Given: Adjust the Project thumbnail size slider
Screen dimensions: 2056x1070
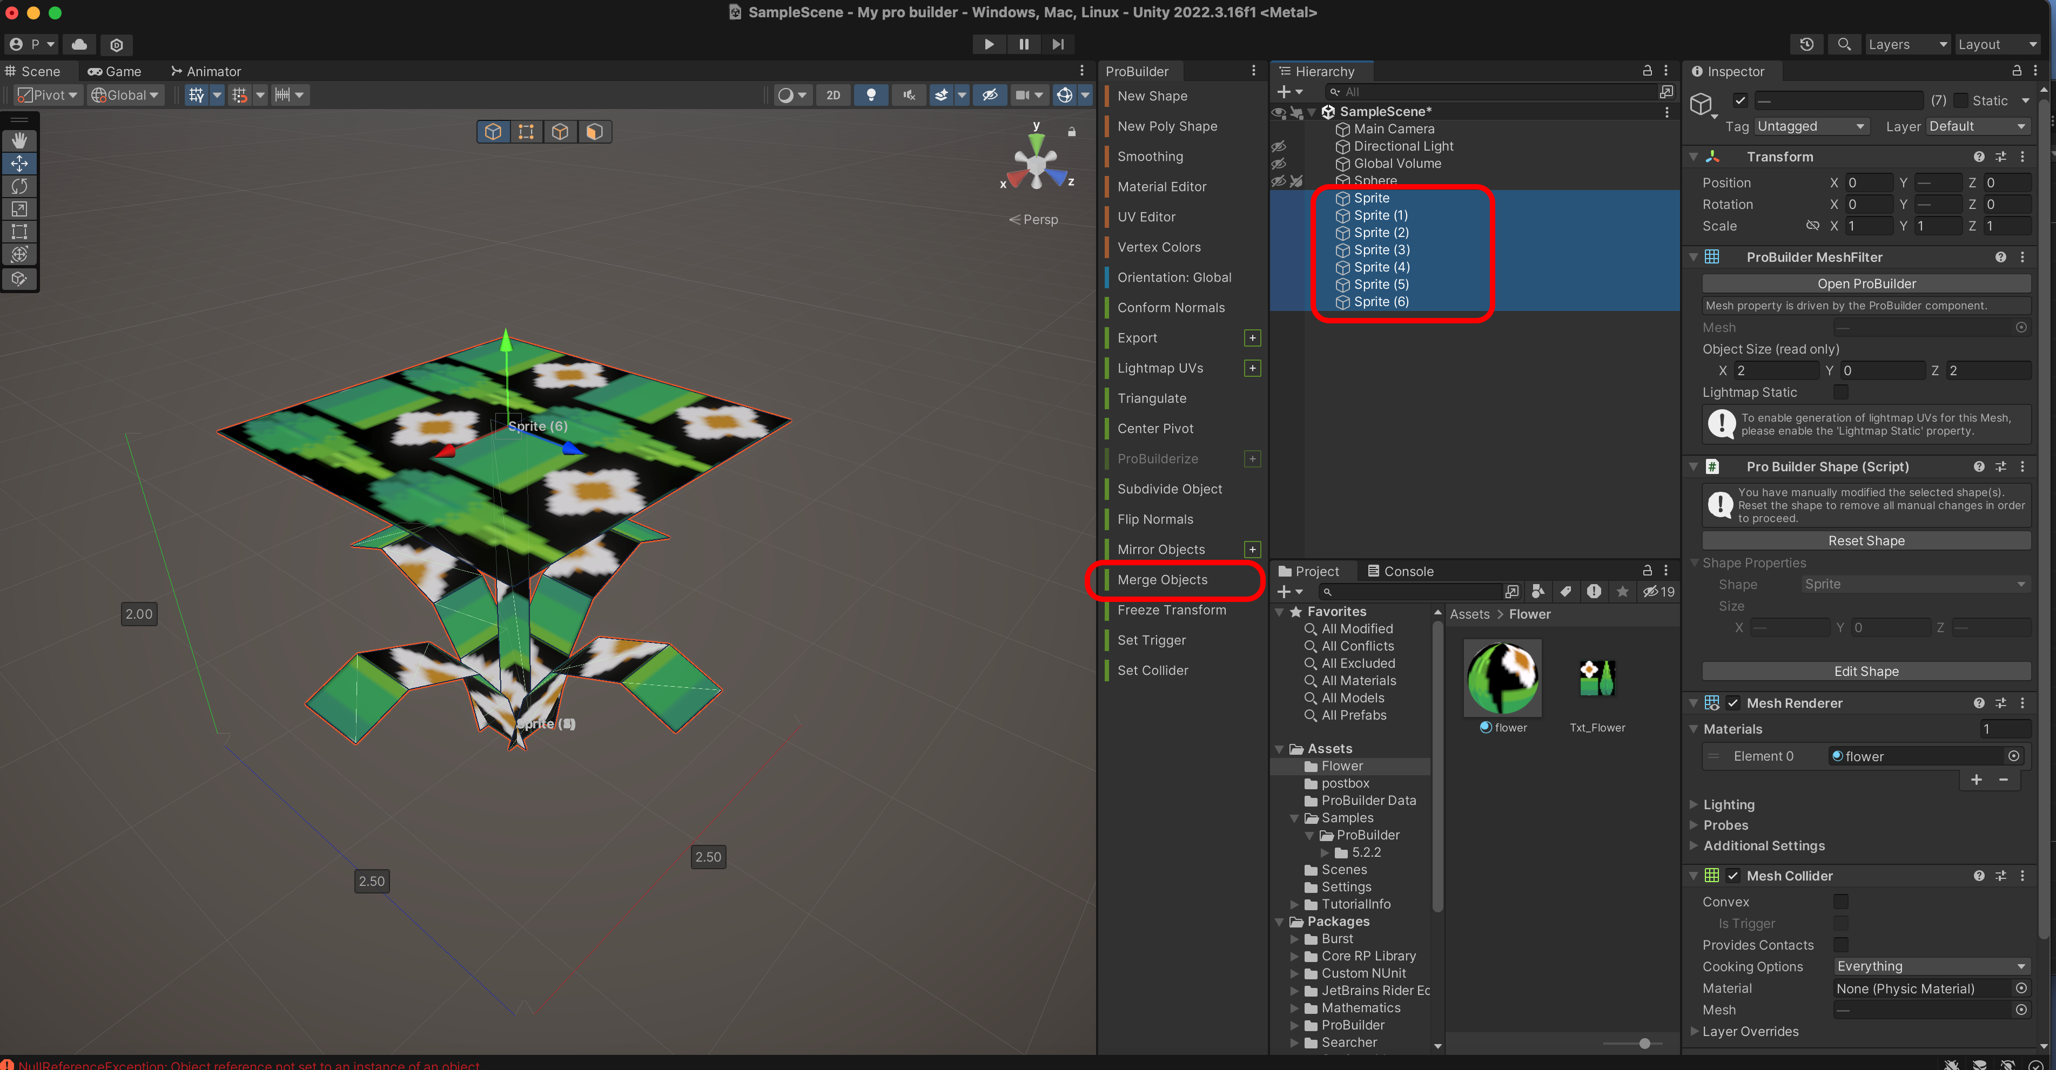Looking at the screenshot, I should pyautogui.click(x=1644, y=1044).
